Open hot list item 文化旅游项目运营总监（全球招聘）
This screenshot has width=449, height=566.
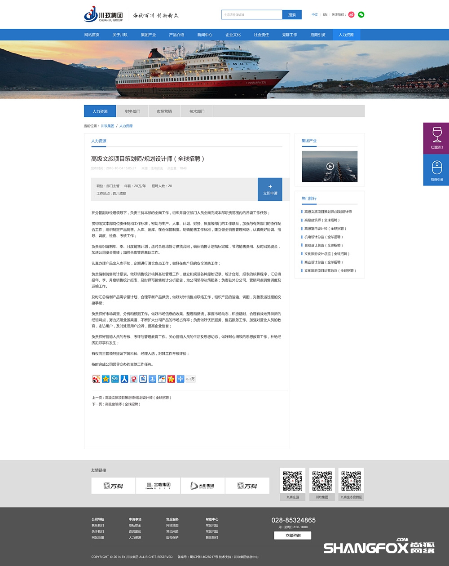330,271
